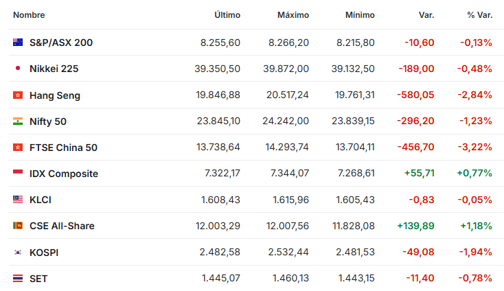Viewport: 504px width, 291px height.
Task: Open the S&P/ASX 200 index link
Action: point(61,43)
